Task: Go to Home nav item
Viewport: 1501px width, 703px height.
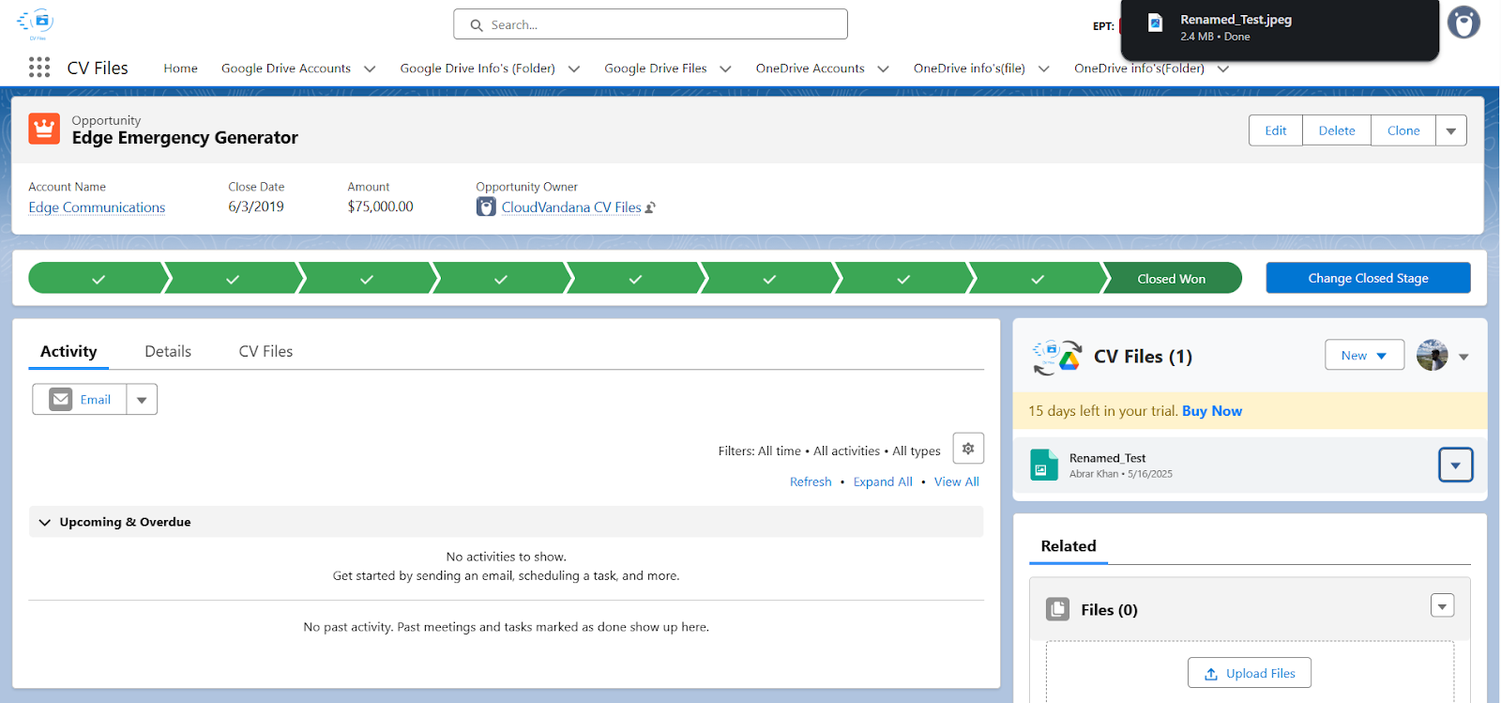Action: [180, 69]
